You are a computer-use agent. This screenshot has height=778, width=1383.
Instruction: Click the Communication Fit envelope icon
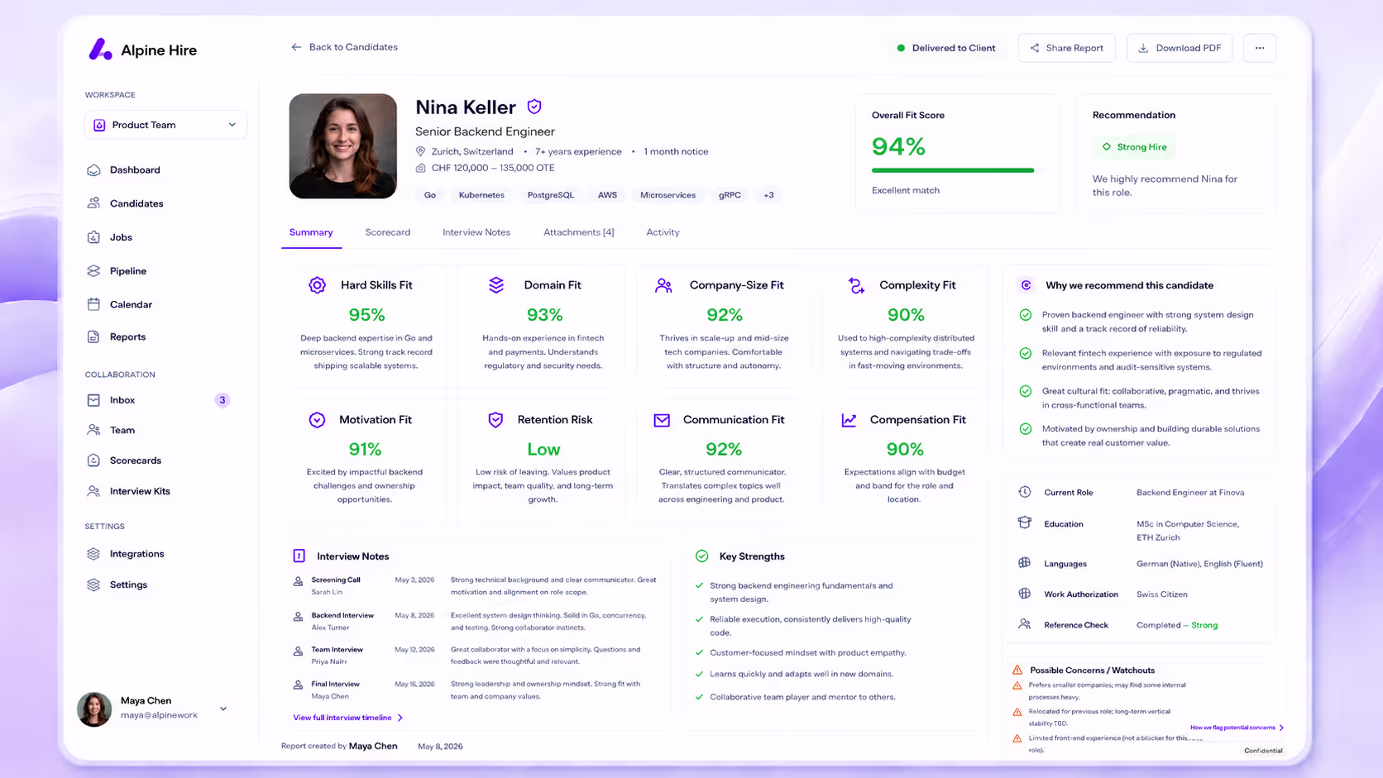pos(662,420)
